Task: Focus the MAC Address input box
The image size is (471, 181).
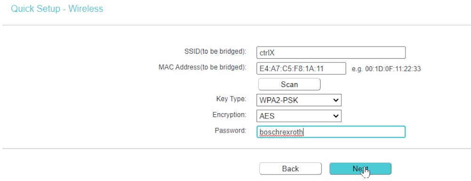Action: coord(301,69)
